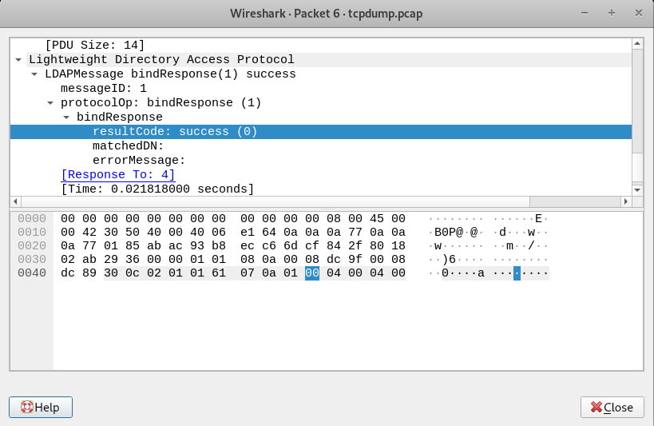The height and width of the screenshot is (426, 654).
Task: Click the life-ring icon on Help button
Action: (x=27, y=407)
